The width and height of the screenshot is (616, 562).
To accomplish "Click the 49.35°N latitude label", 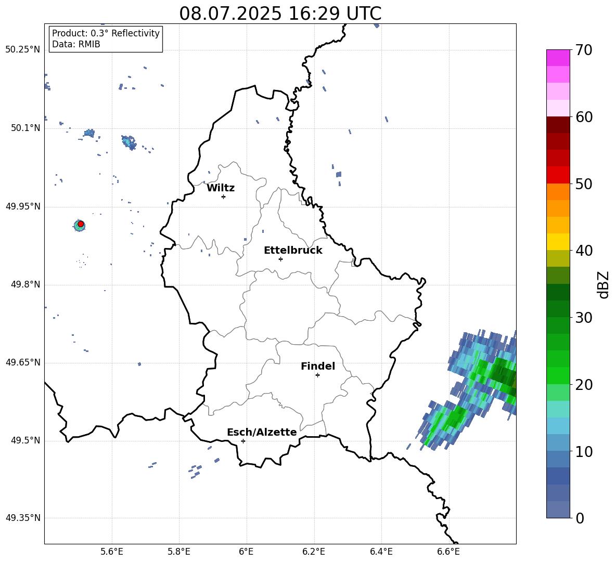I will pos(23,518).
